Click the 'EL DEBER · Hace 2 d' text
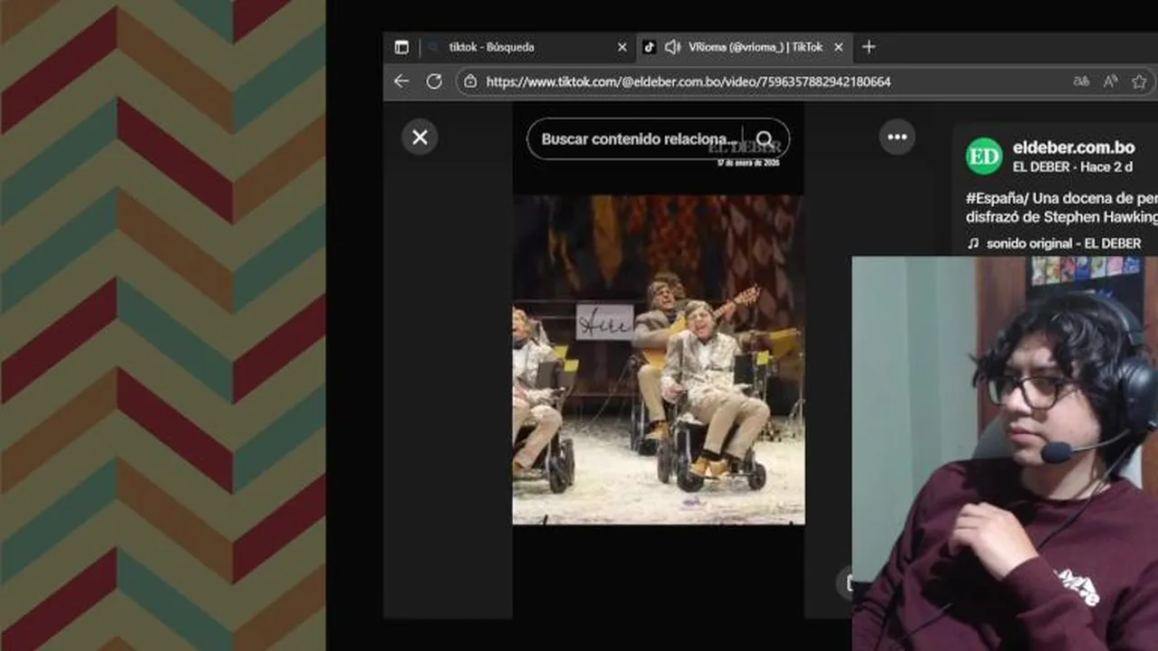1158x651 pixels. click(x=1073, y=167)
